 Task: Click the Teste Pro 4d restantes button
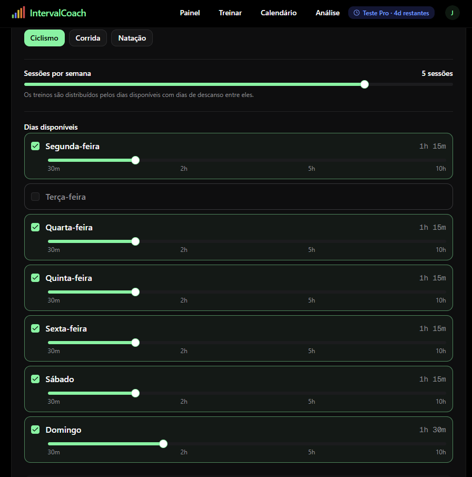[x=391, y=13]
